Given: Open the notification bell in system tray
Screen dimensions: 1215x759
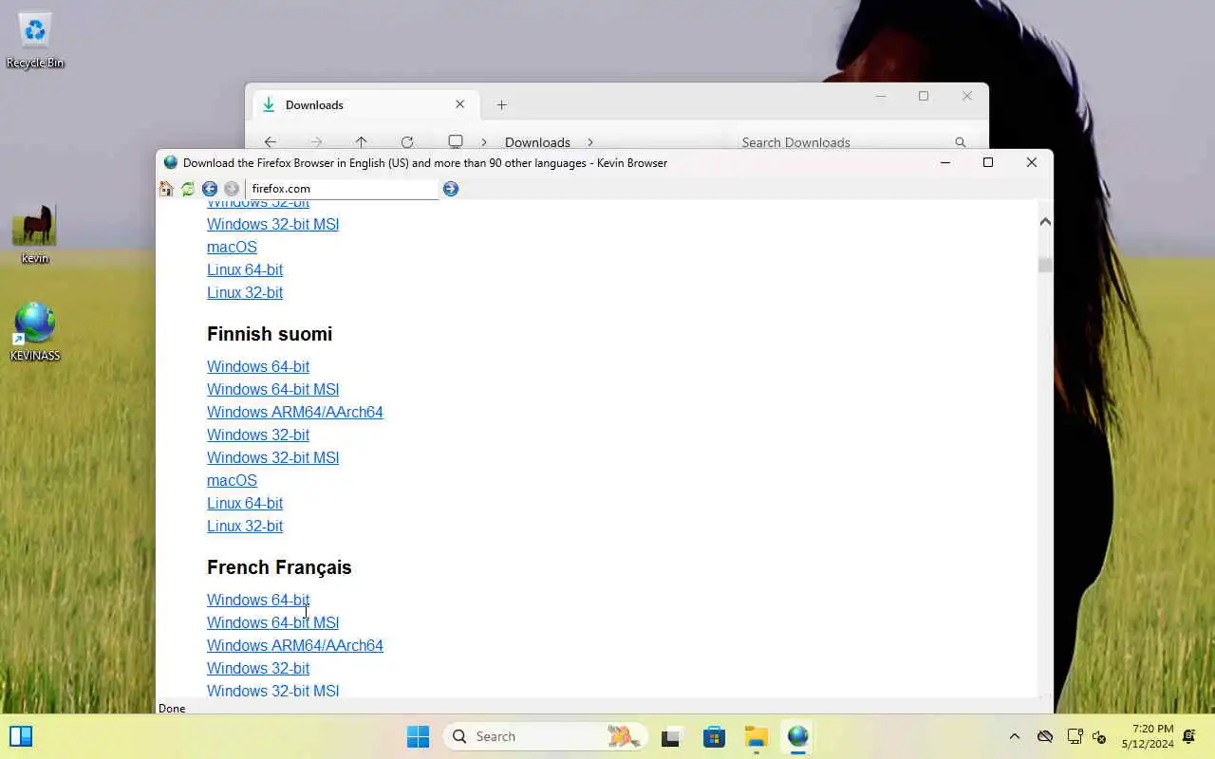Looking at the screenshot, I should tap(1189, 736).
